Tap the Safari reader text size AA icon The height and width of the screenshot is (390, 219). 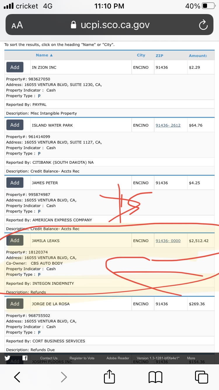[17, 25]
